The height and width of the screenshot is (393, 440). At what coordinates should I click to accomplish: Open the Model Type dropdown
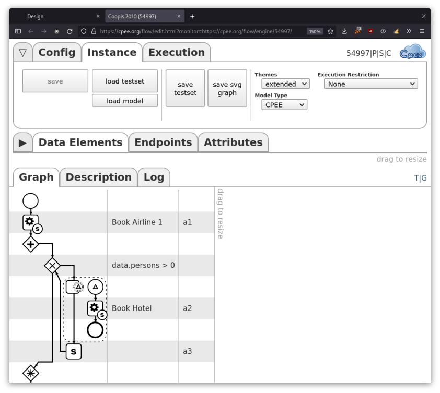coord(284,105)
